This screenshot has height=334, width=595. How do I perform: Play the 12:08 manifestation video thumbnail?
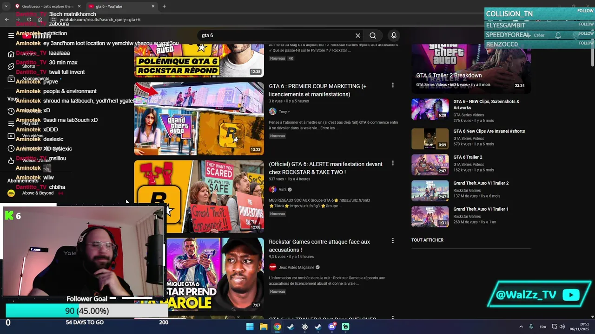[x=199, y=196]
